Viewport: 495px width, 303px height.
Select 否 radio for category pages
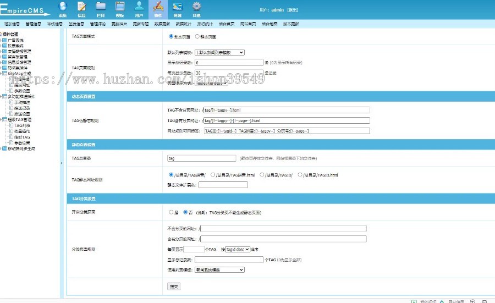(x=185, y=212)
